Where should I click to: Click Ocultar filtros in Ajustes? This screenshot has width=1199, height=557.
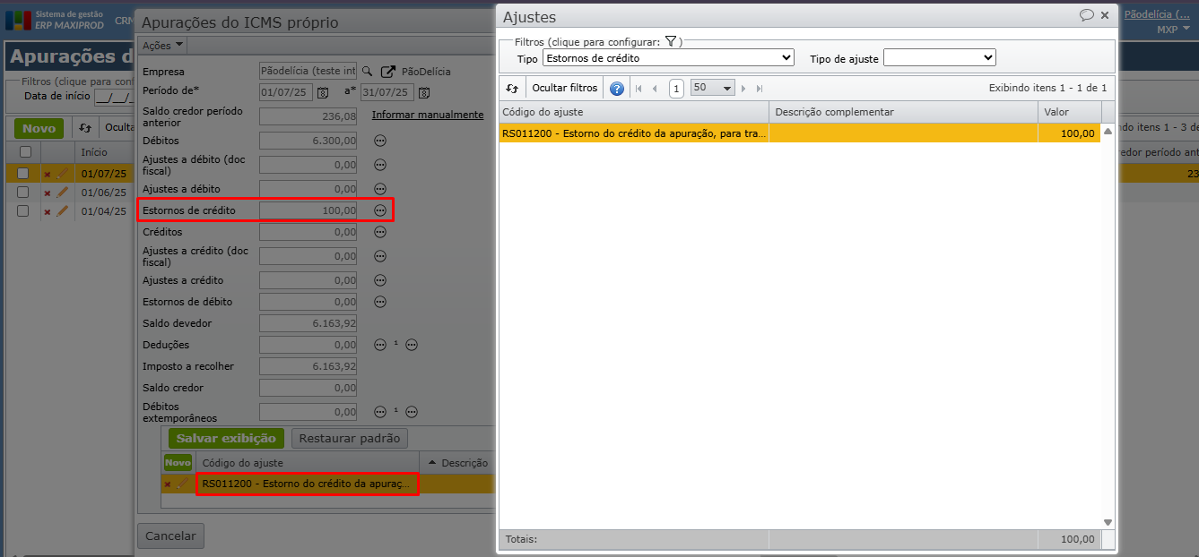565,88
